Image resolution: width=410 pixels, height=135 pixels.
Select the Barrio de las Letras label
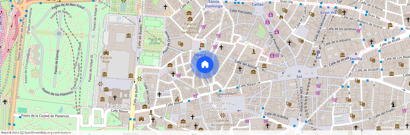point(340,108)
